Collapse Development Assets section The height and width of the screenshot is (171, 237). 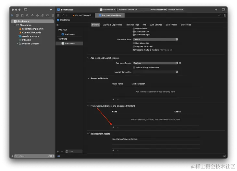click(x=88, y=134)
